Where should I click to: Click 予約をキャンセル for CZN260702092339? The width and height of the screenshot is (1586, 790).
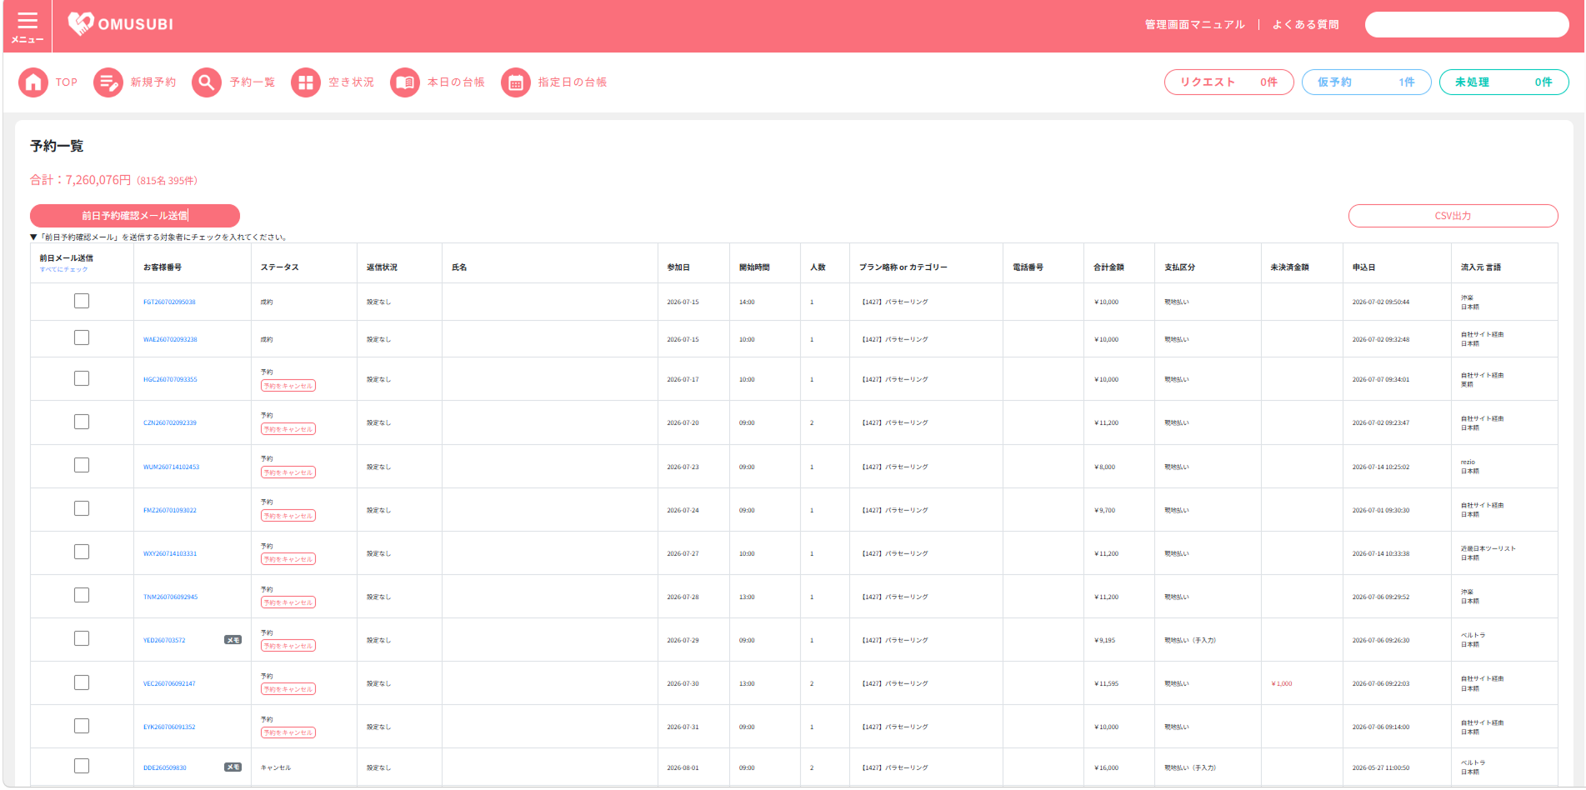click(x=288, y=429)
